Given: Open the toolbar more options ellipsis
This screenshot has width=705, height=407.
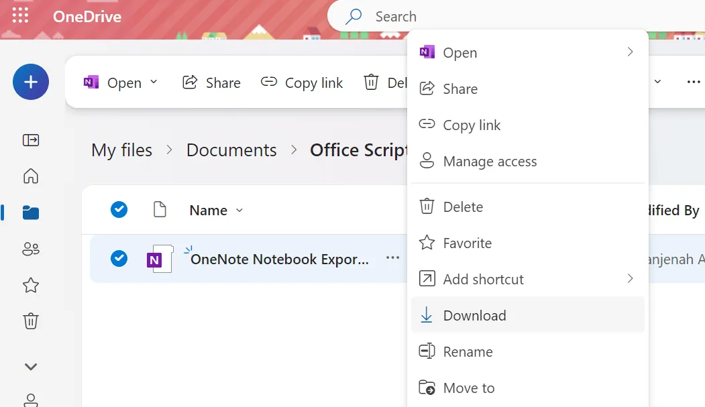Looking at the screenshot, I should pos(694,82).
